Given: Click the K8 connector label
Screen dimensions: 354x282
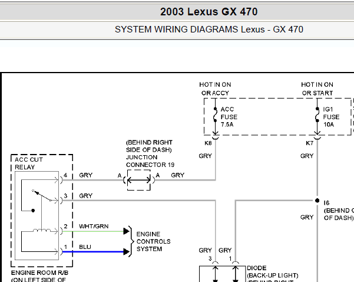Looking at the screenshot, I should 208,143.
